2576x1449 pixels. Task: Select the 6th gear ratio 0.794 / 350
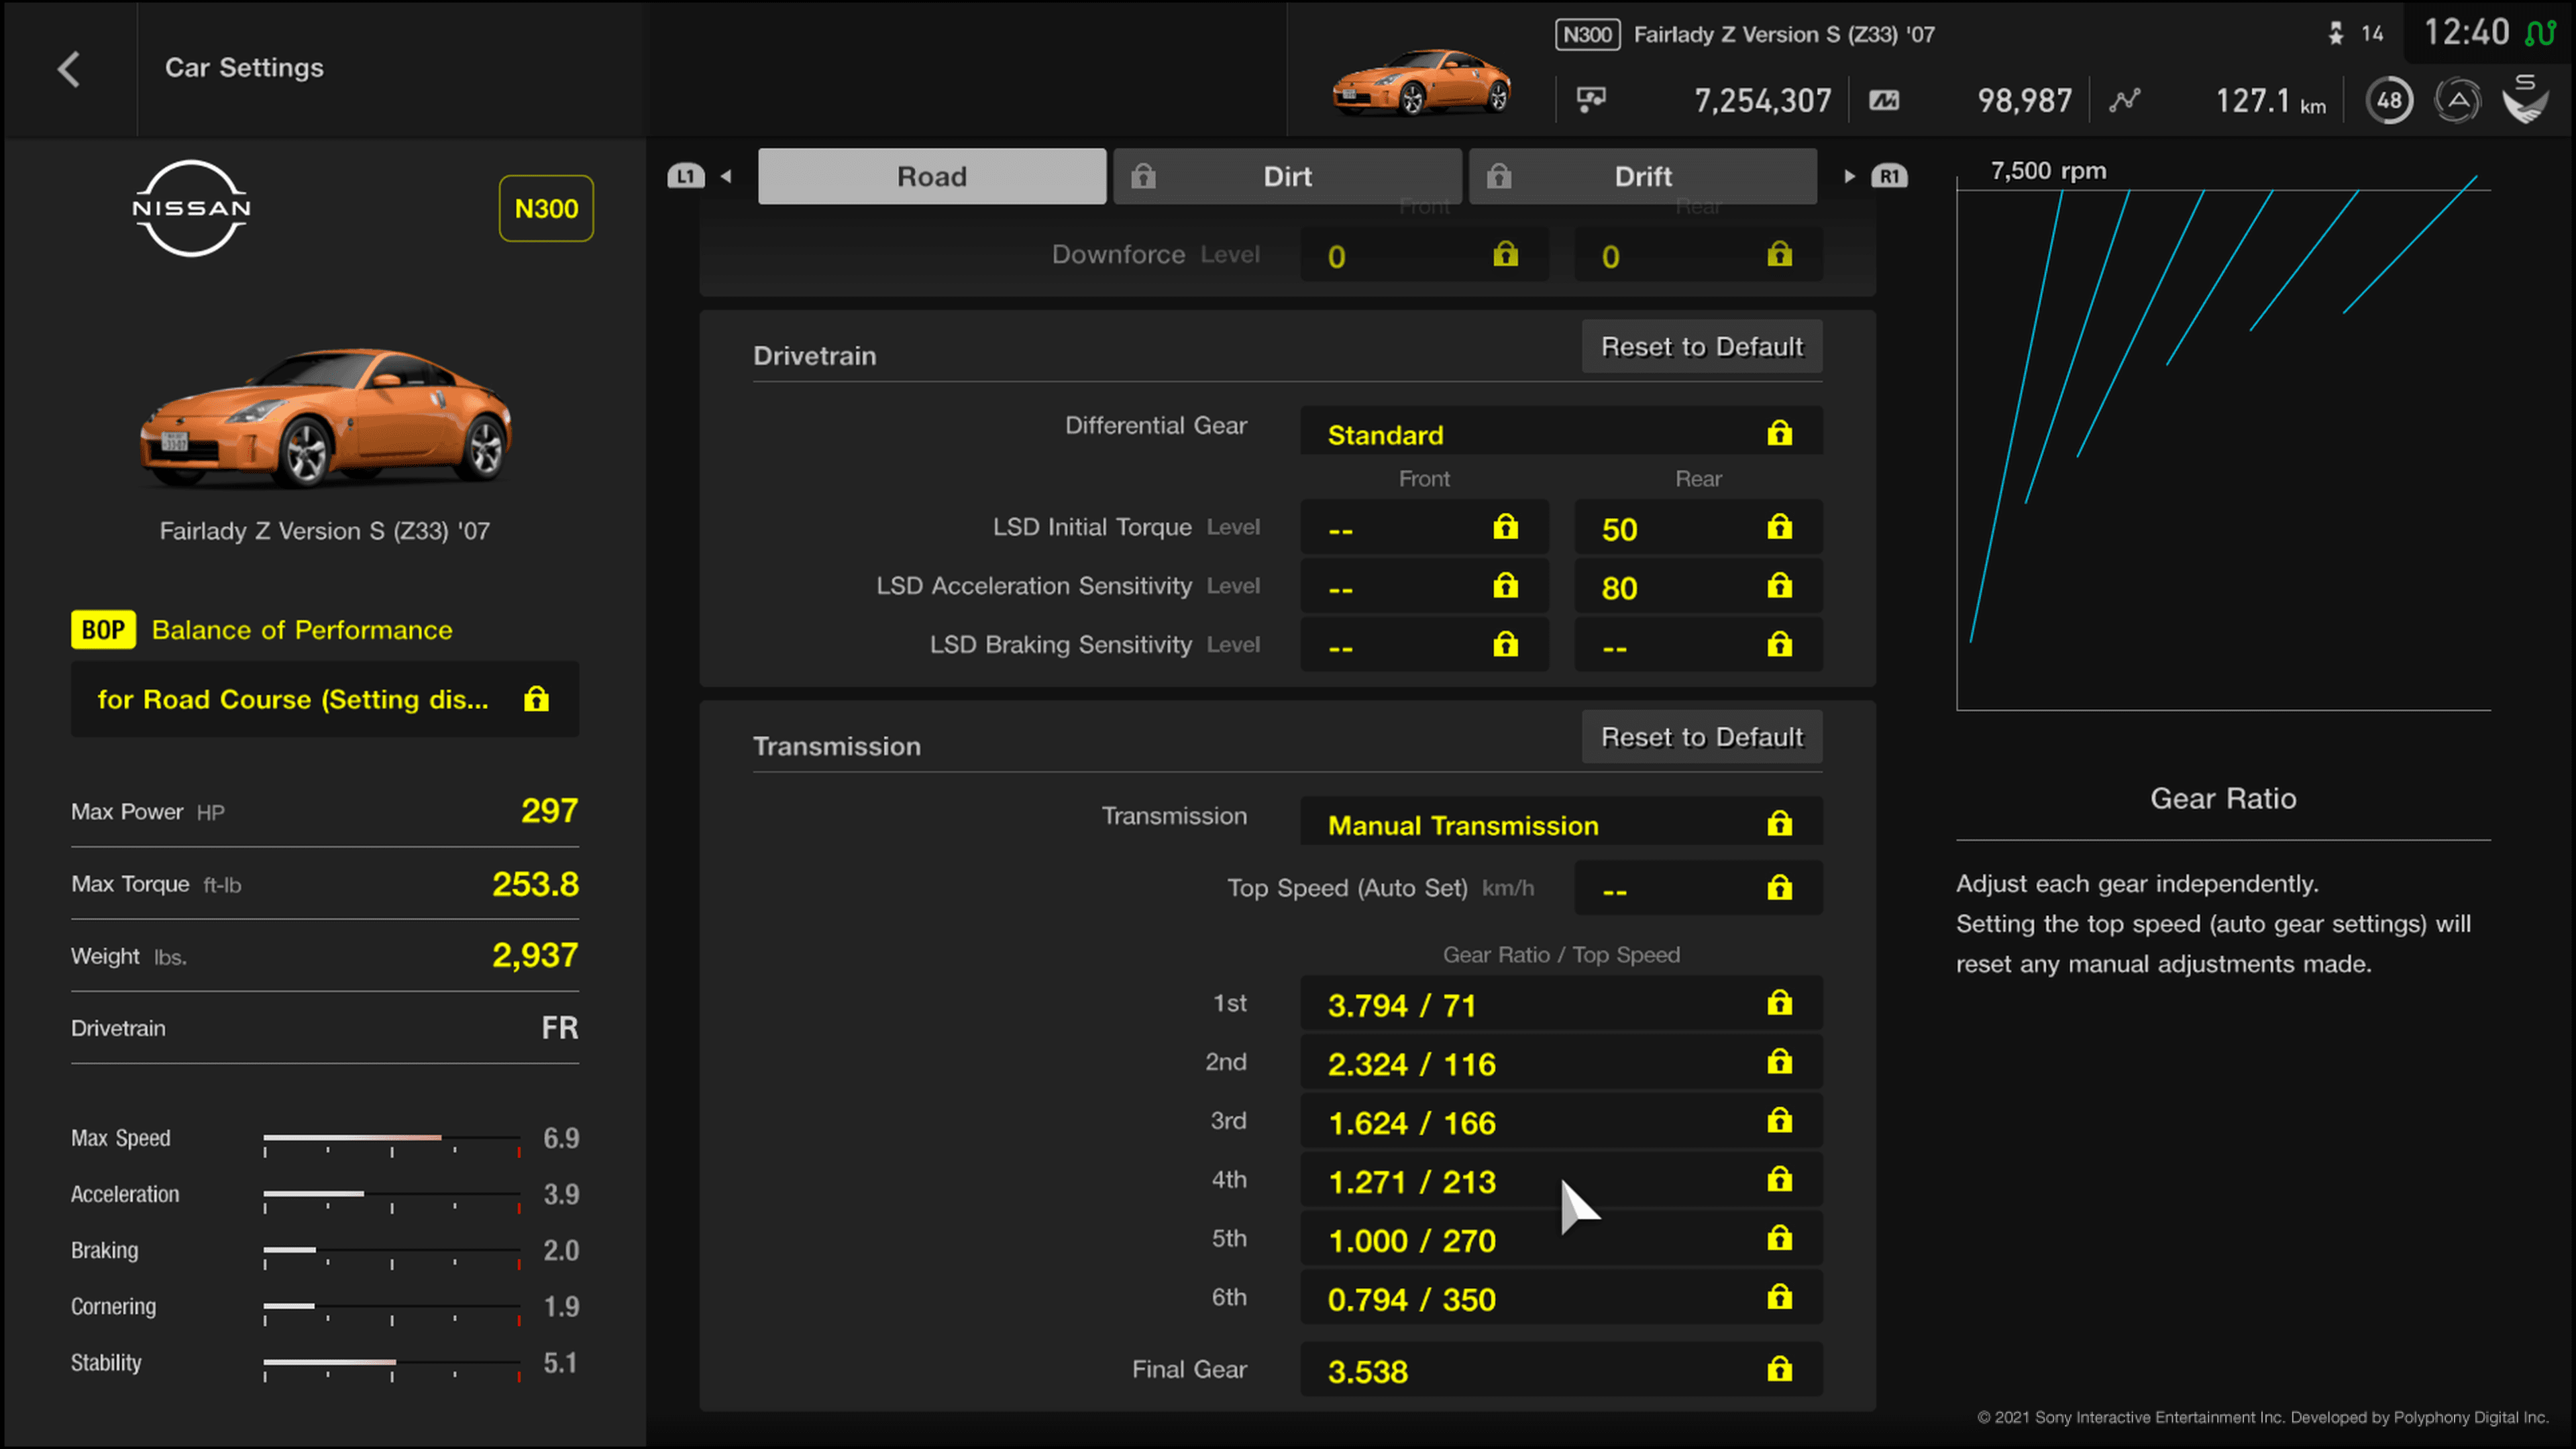(x=1561, y=1298)
